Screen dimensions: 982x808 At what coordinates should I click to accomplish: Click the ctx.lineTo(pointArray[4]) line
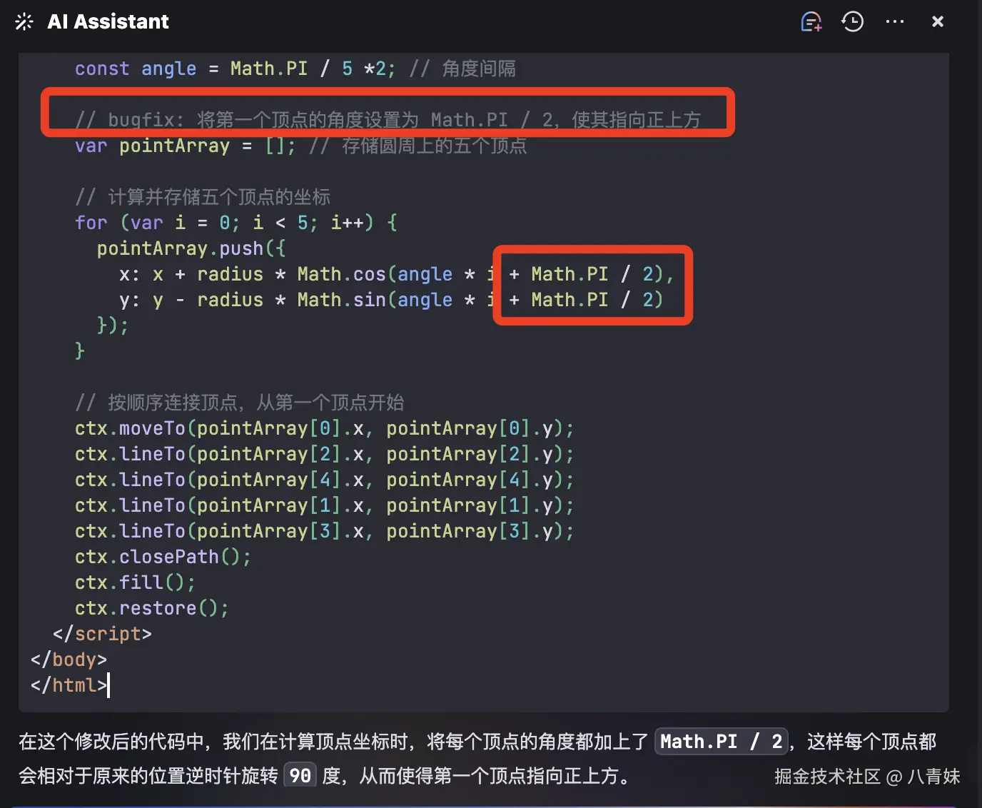pos(325,480)
